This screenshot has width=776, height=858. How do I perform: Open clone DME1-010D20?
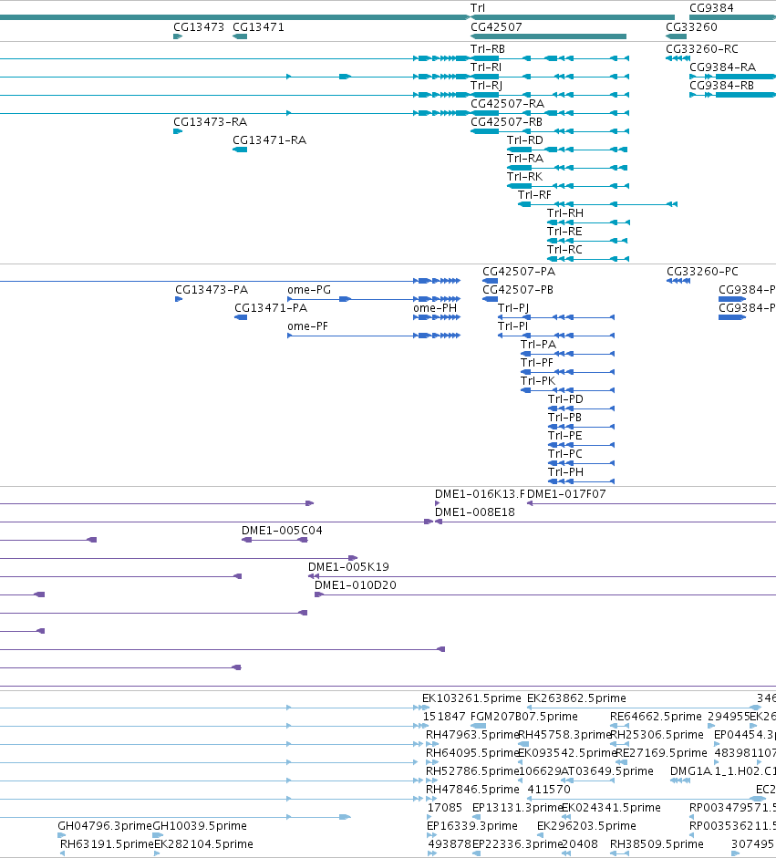pyautogui.click(x=355, y=585)
